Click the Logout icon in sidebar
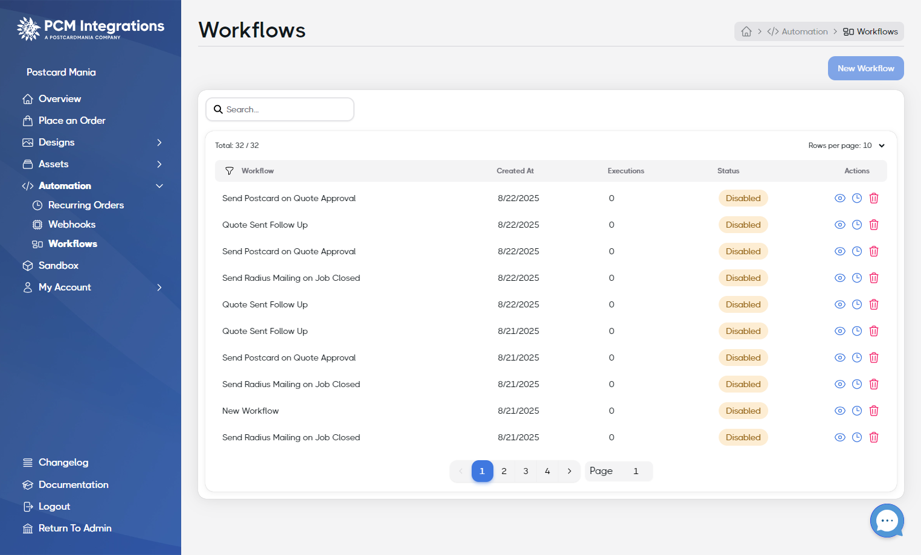This screenshot has width=921, height=555. pyautogui.click(x=28, y=507)
